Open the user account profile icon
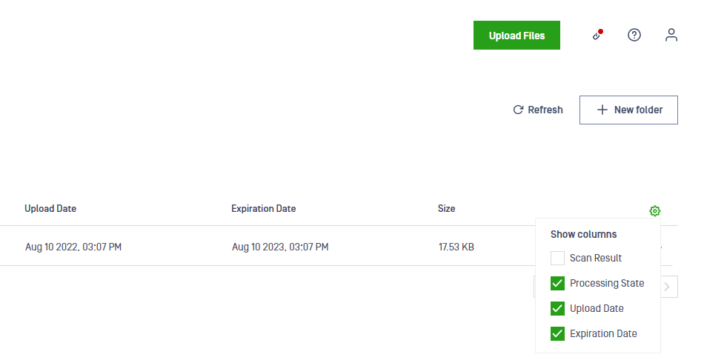704x363 pixels. click(671, 35)
